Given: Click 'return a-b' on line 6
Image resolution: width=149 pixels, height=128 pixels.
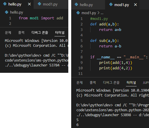Looking at the screenshot, I should [110, 46].
